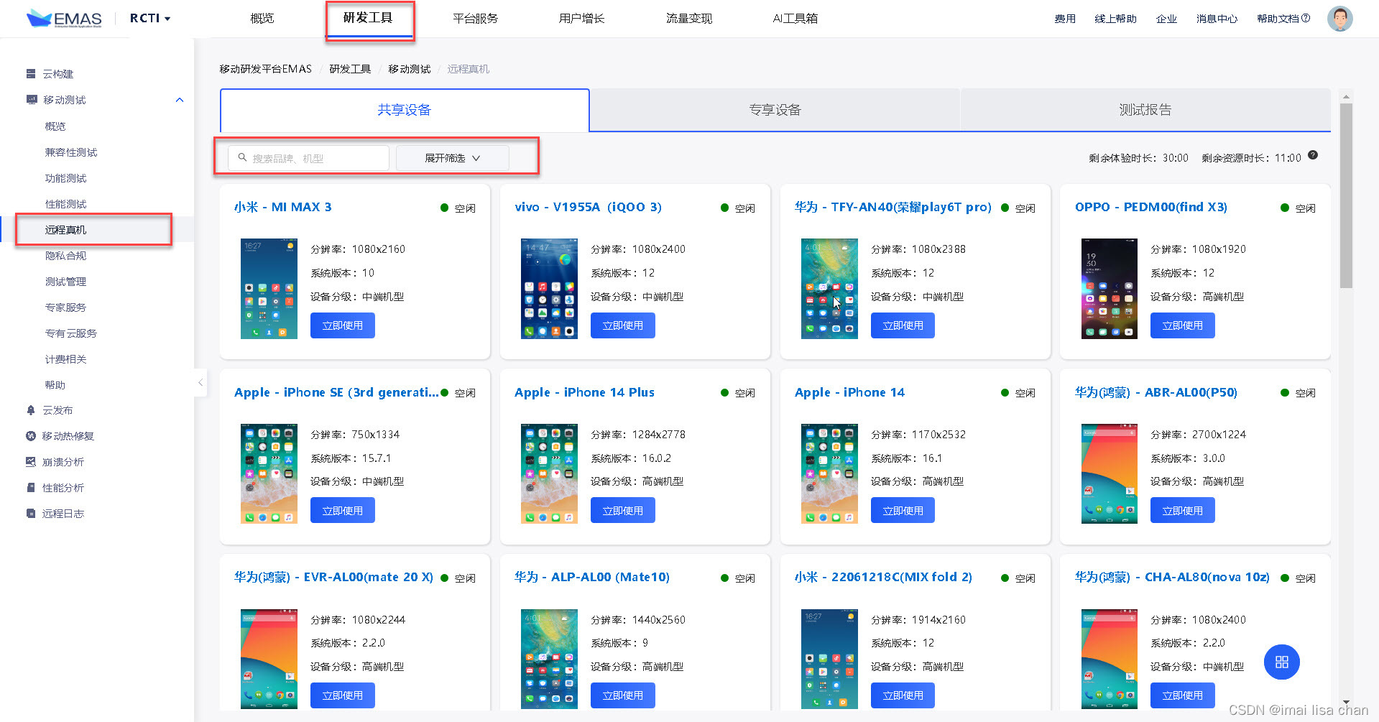Click 移动测试 in breadcrumb

coord(409,69)
